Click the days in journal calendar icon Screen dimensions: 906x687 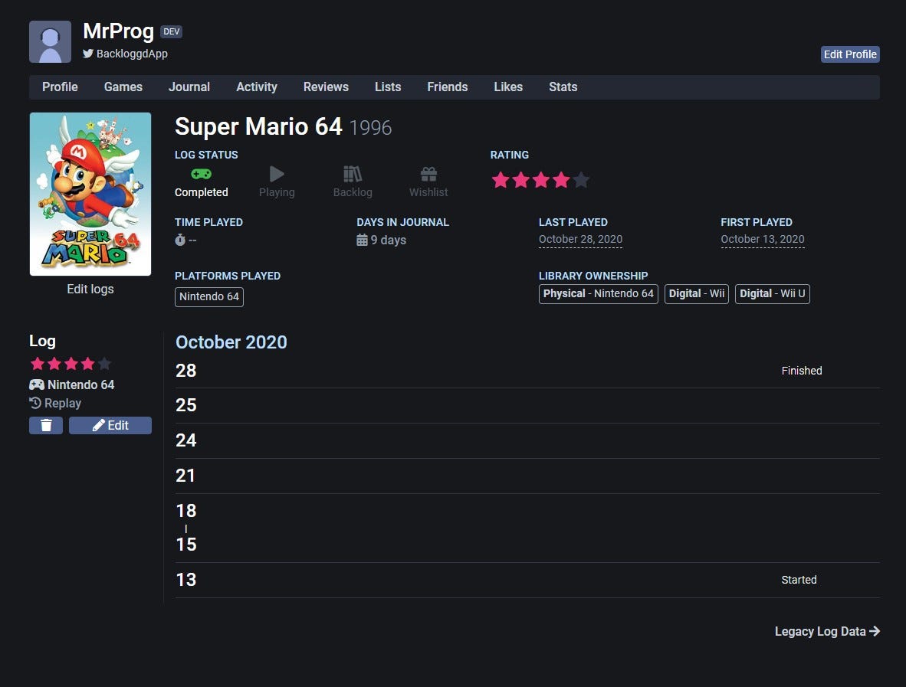click(362, 240)
